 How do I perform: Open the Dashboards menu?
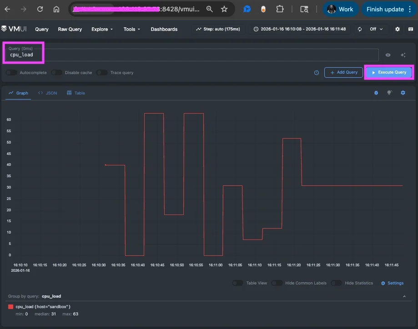pos(164,29)
